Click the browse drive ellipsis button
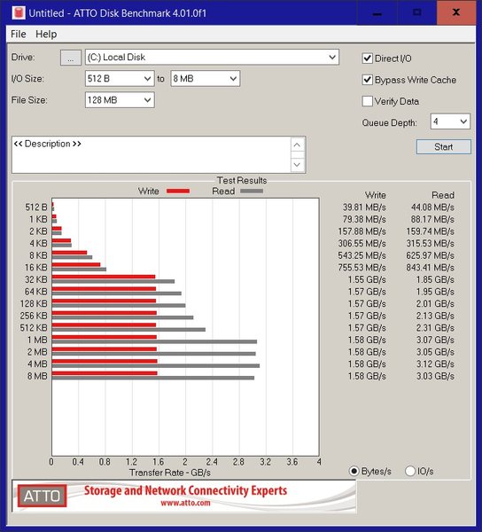Screen dimensions: 482x532 pos(71,58)
